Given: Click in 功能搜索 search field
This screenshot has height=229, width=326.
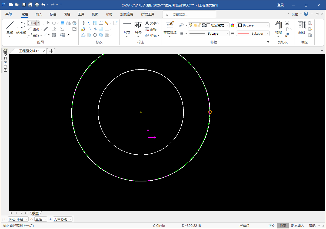Looking at the screenshot, I should [x=189, y=14].
